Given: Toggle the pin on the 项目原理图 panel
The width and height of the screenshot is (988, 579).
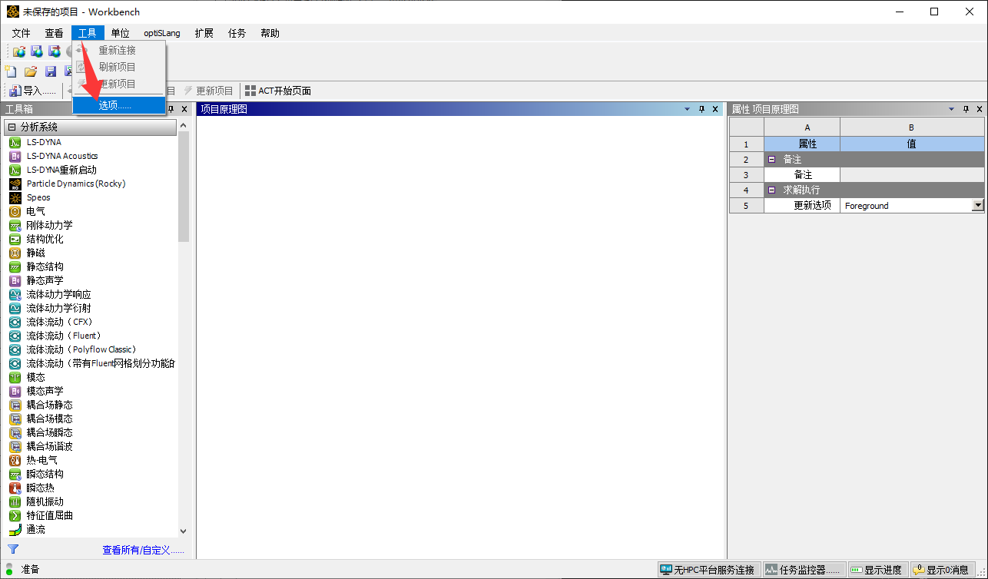Looking at the screenshot, I should click(x=701, y=109).
